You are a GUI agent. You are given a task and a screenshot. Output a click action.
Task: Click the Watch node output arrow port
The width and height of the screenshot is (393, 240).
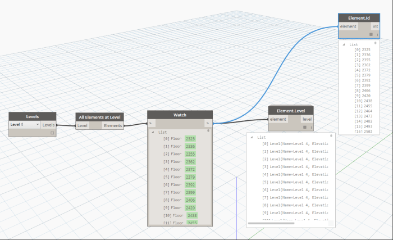coord(208,123)
